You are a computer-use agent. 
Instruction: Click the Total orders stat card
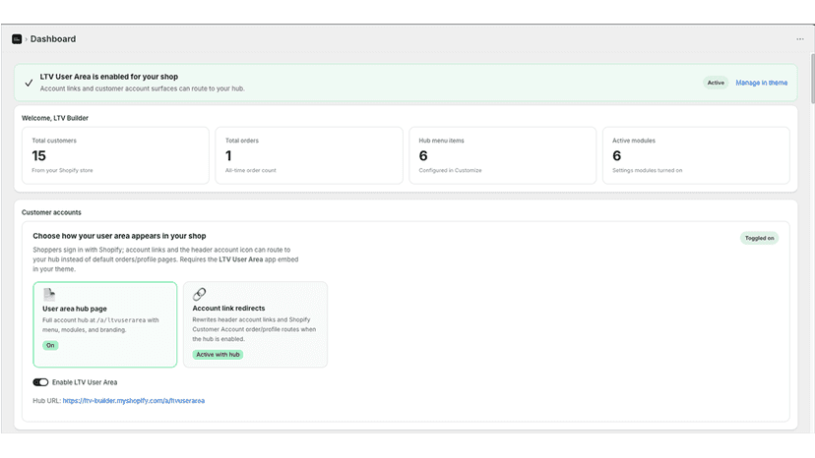309,155
